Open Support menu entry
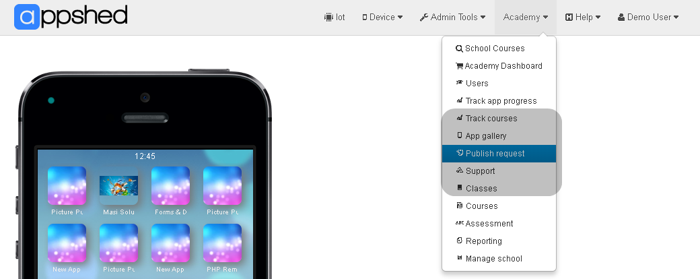The image size is (700, 279). tap(499, 170)
